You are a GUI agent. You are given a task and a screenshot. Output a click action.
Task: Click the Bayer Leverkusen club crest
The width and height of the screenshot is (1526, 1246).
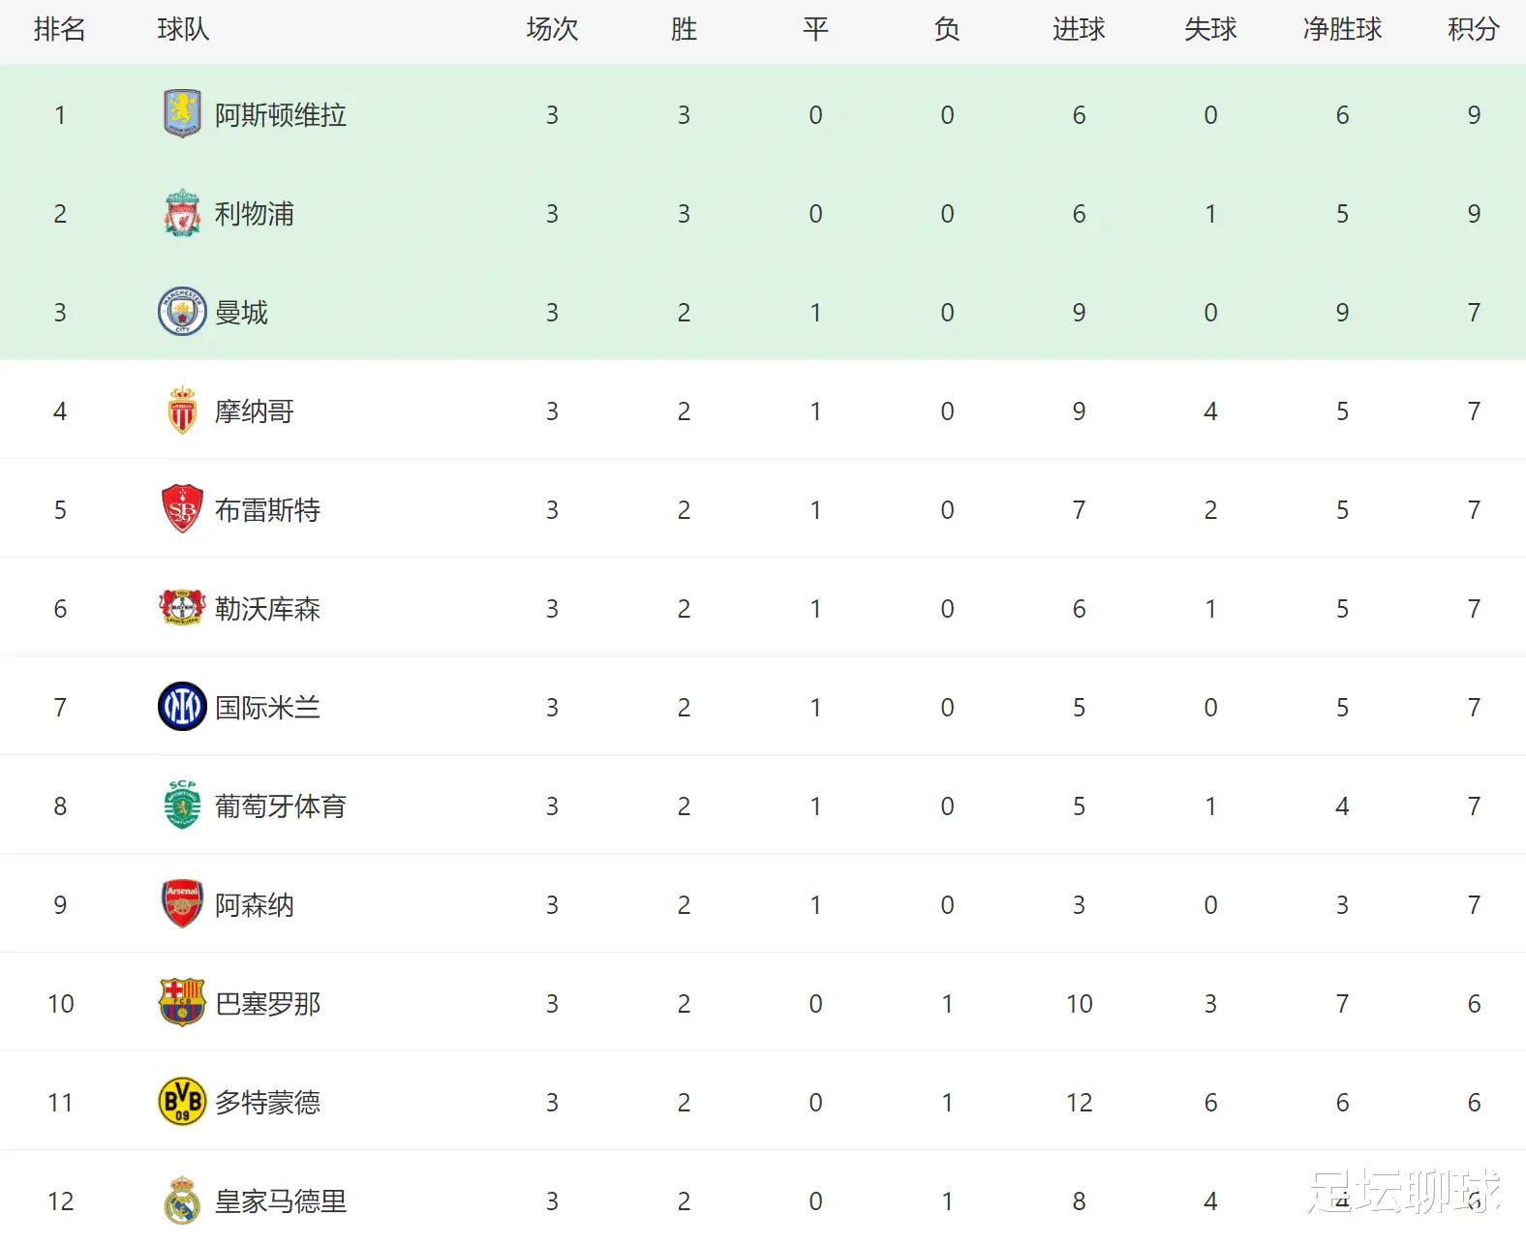click(x=182, y=608)
